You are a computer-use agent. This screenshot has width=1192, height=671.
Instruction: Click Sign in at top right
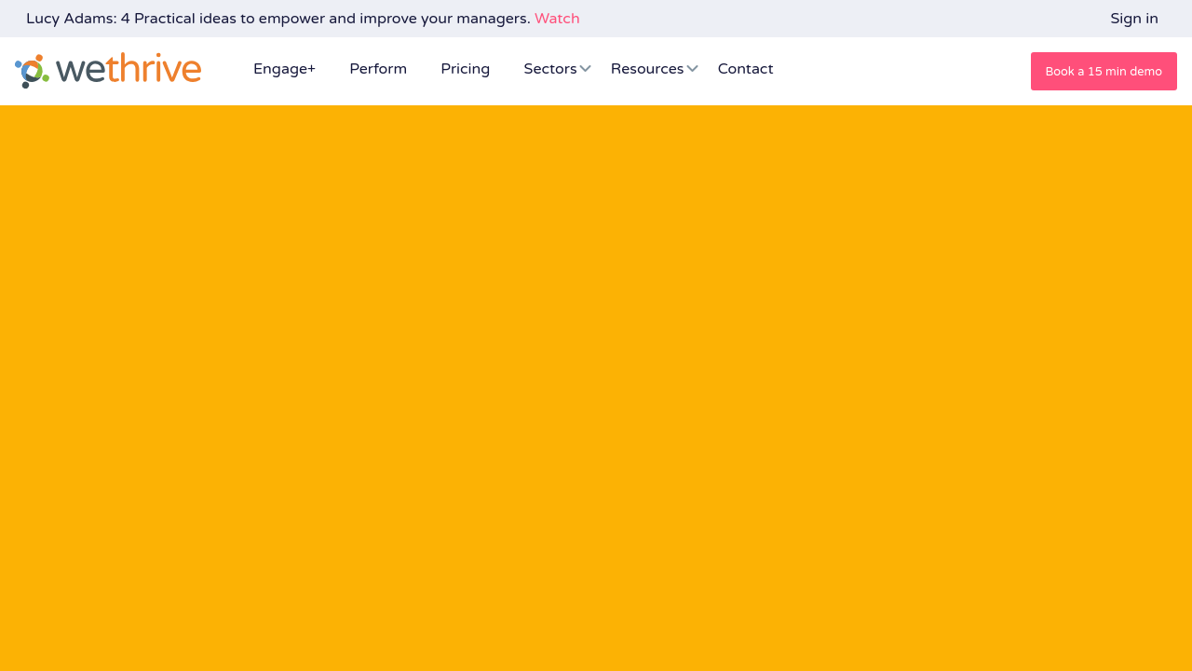click(1133, 19)
